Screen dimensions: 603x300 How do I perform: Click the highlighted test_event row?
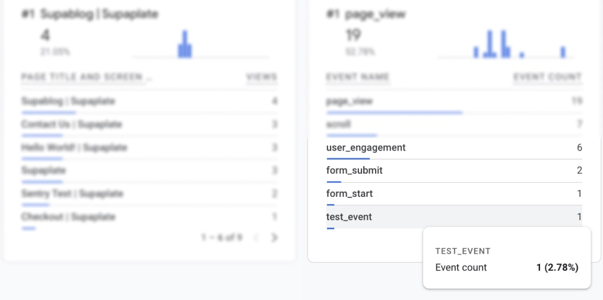coord(454,216)
